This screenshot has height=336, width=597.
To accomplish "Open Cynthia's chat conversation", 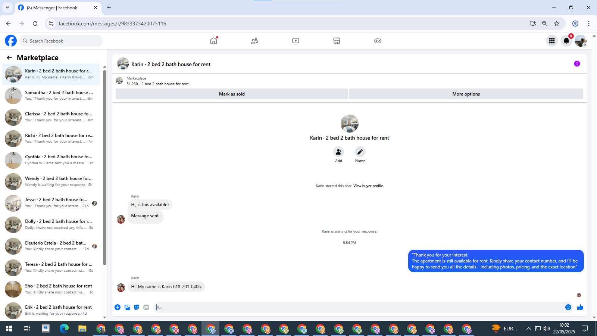I will 51,160.
